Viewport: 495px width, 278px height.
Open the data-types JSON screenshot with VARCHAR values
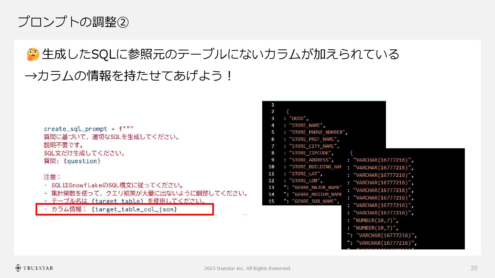point(403,199)
